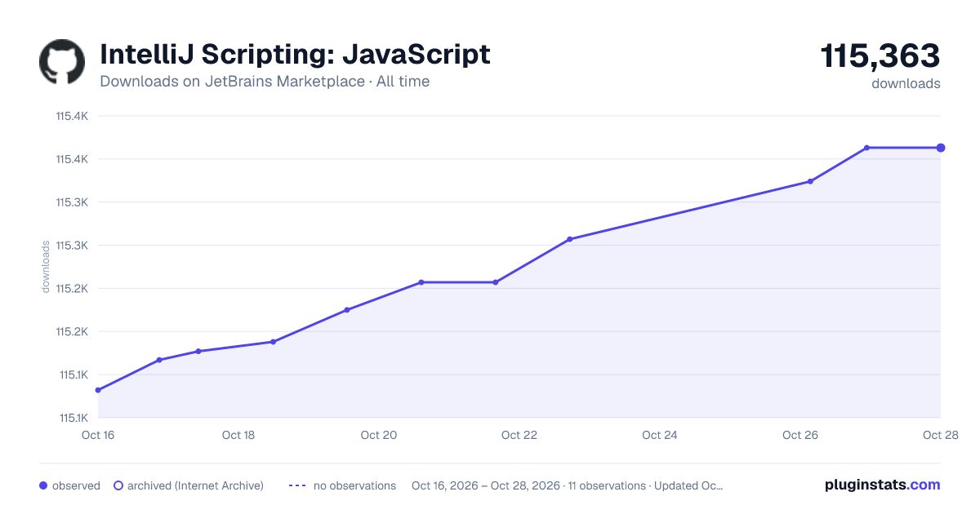
Task: Click the 115,363 total downloads number
Action: click(880, 56)
